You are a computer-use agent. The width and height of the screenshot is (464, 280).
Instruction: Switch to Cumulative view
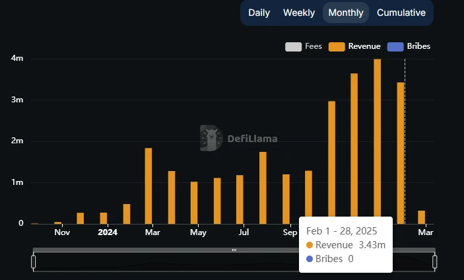click(401, 13)
